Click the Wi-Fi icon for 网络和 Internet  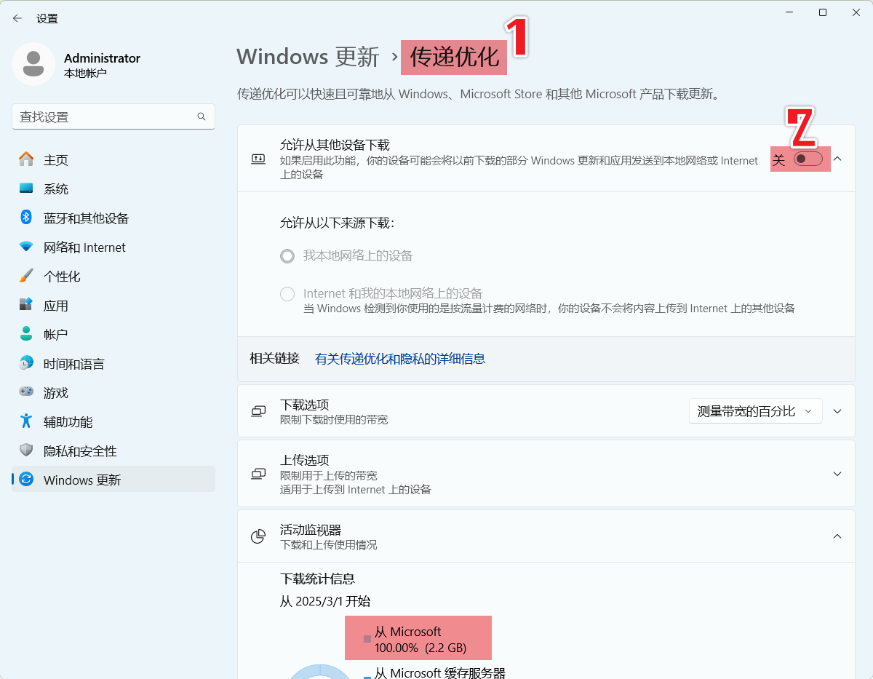click(x=26, y=247)
